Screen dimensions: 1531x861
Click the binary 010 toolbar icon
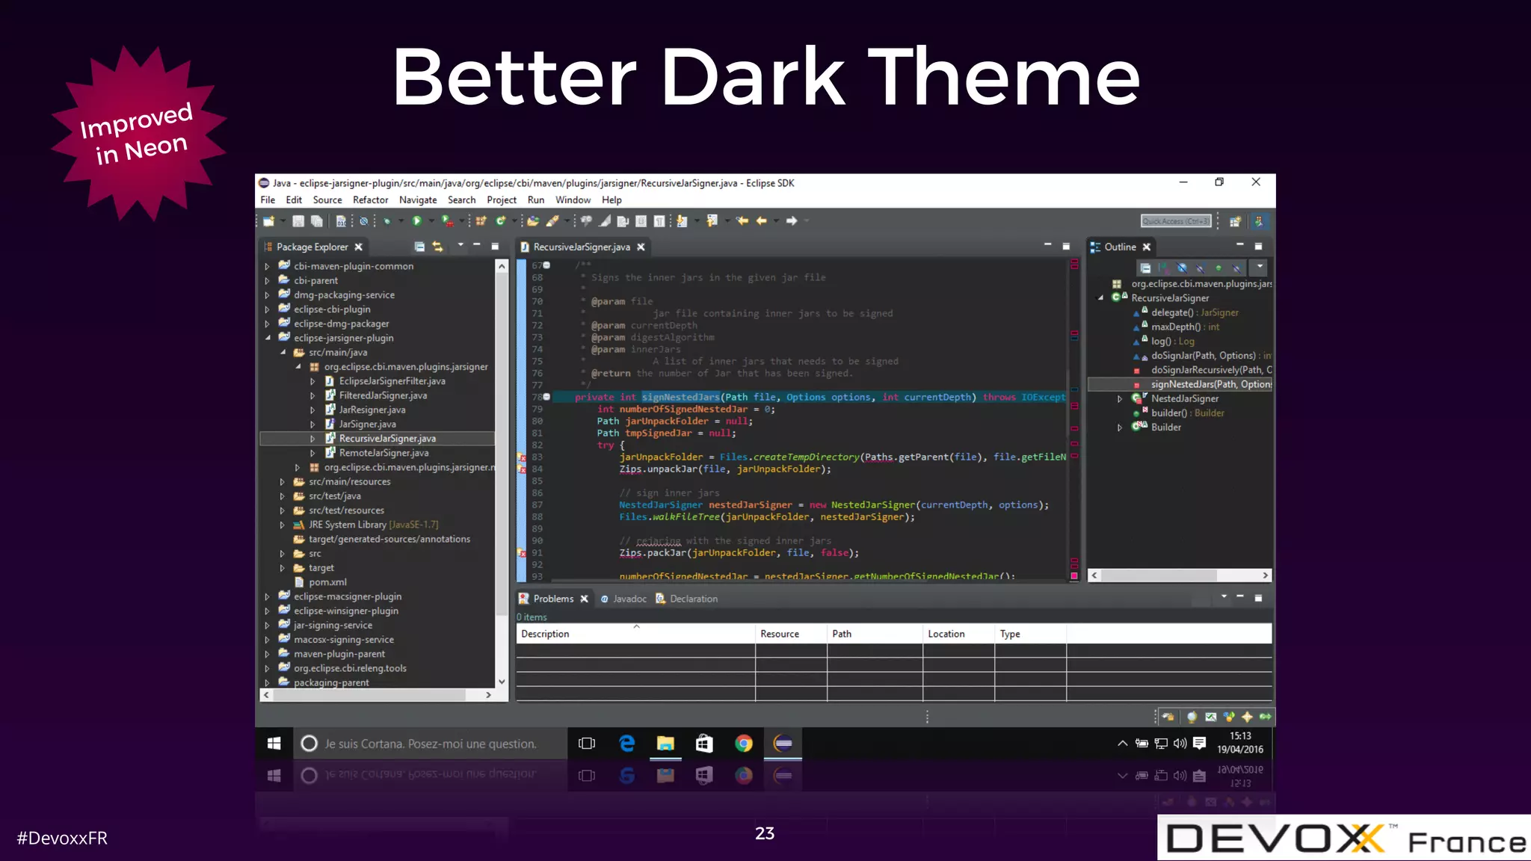pos(341,221)
